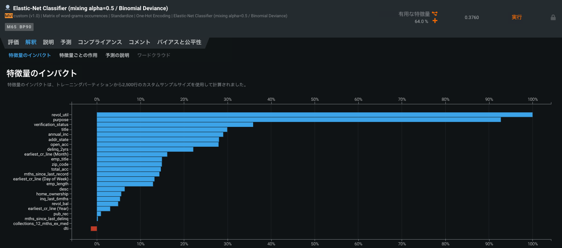
Task: Click the verification_status feature label
Action: click(51, 125)
